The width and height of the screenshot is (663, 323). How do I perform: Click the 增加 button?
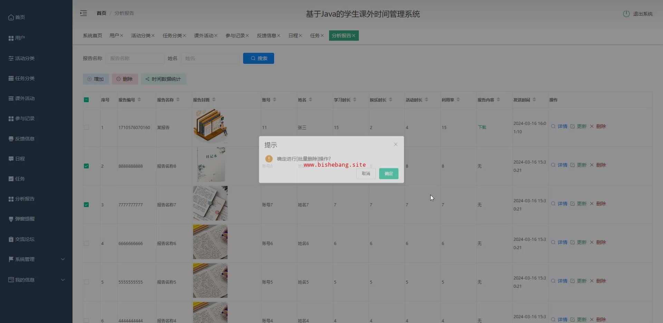click(x=96, y=79)
